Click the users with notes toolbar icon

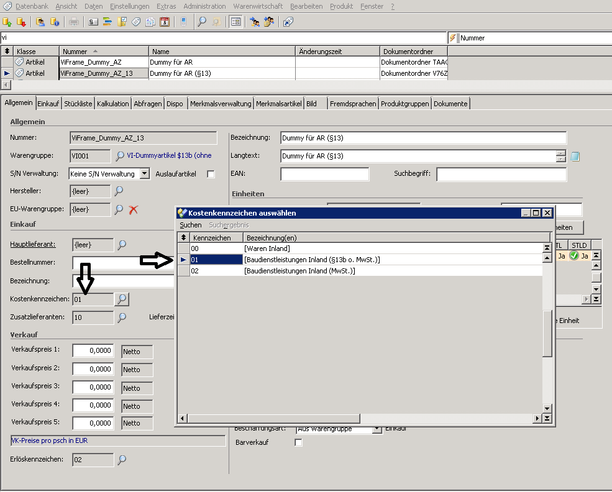click(x=269, y=22)
